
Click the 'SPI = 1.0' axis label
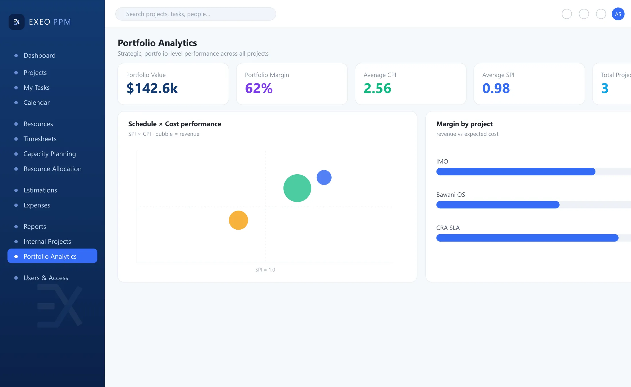[x=265, y=270]
